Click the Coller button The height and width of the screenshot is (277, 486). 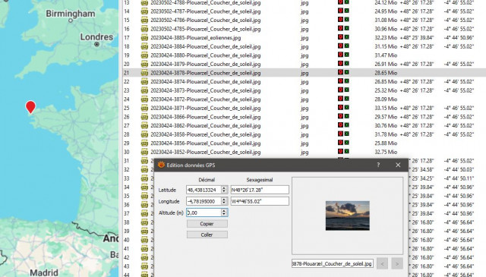[x=207, y=235]
